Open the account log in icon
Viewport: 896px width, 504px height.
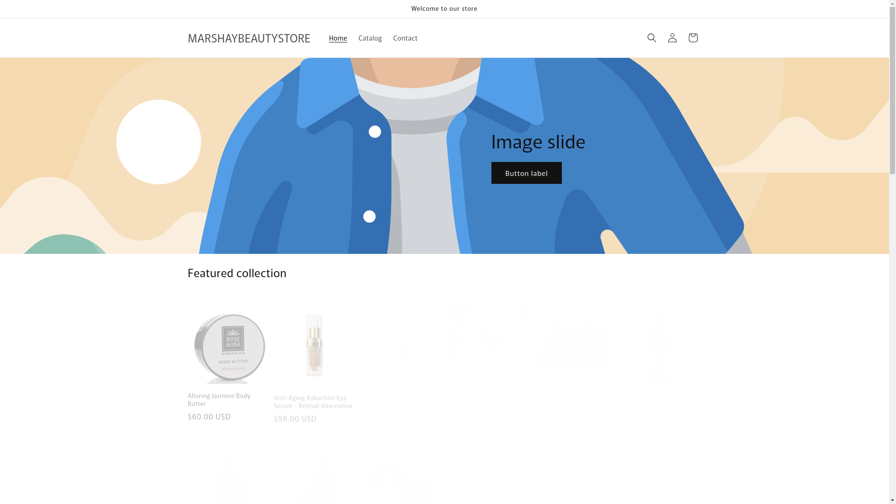coord(672,38)
